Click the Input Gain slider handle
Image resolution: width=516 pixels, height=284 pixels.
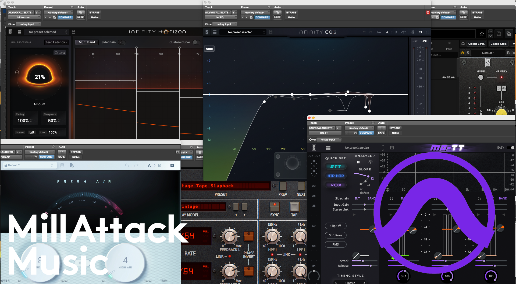pos(365,205)
